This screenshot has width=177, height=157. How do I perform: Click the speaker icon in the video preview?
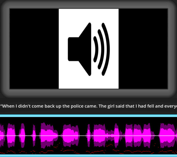click(x=89, y=49)
